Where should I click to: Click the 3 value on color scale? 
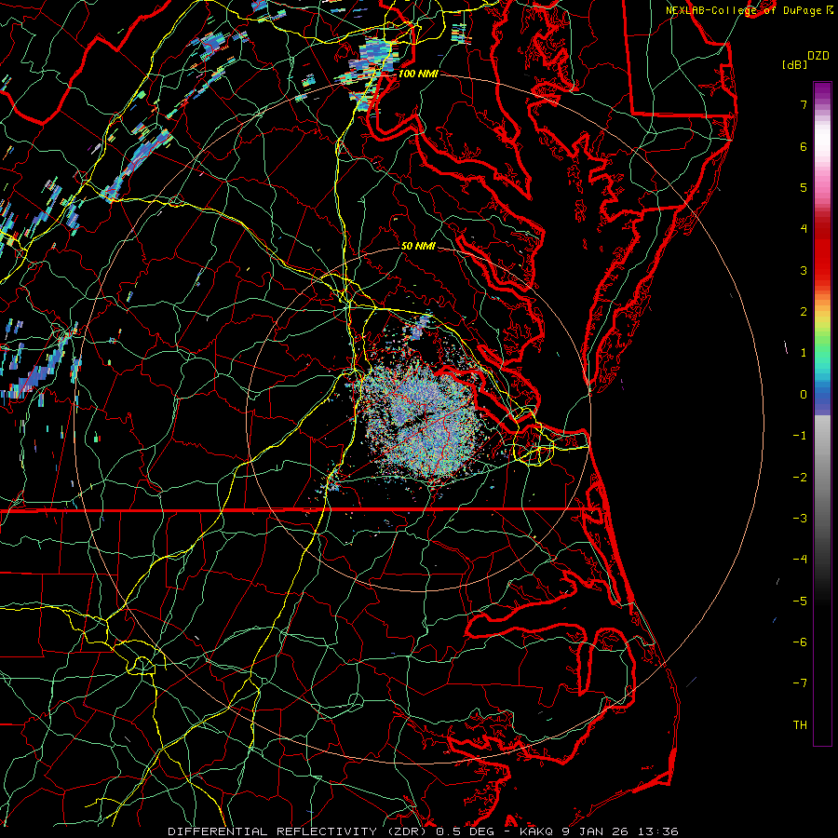(804, 270)
